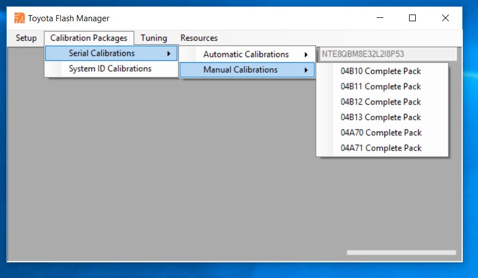Close the Calibration Packages menu
The image size is (478, 278).
(x=89, y=38)
